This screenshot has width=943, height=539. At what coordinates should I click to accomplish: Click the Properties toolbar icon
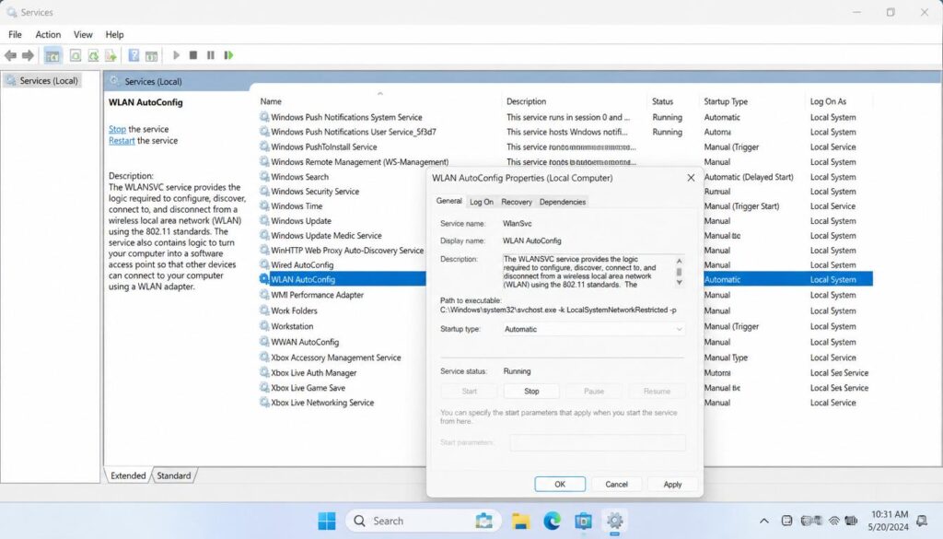76,55
